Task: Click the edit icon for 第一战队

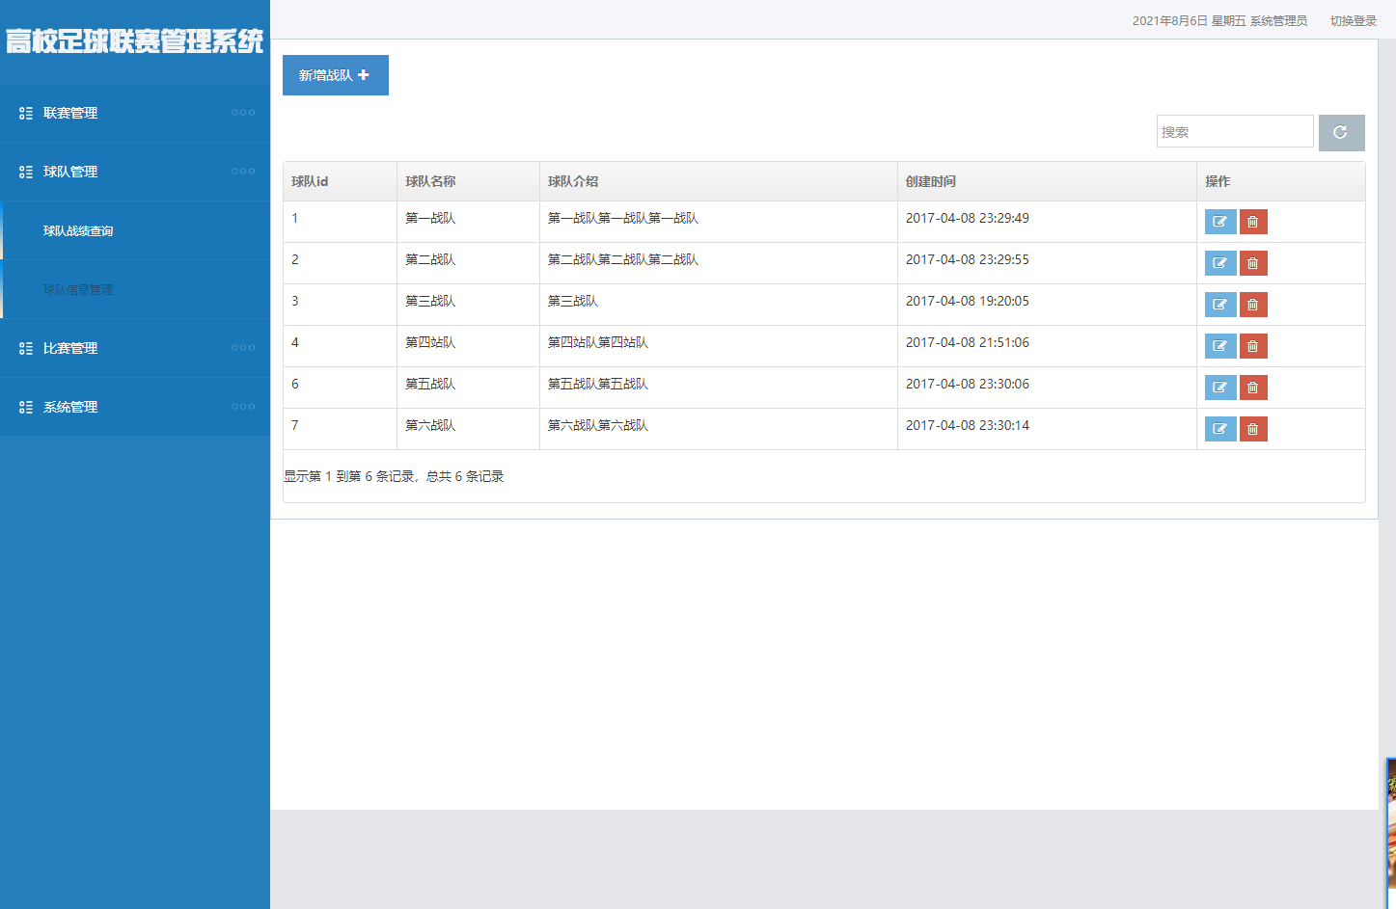Action: click(1219, 222)
